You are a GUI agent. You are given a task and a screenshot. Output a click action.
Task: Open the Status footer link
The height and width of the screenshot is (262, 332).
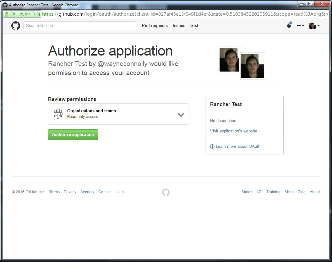click(x=247, y=192)
